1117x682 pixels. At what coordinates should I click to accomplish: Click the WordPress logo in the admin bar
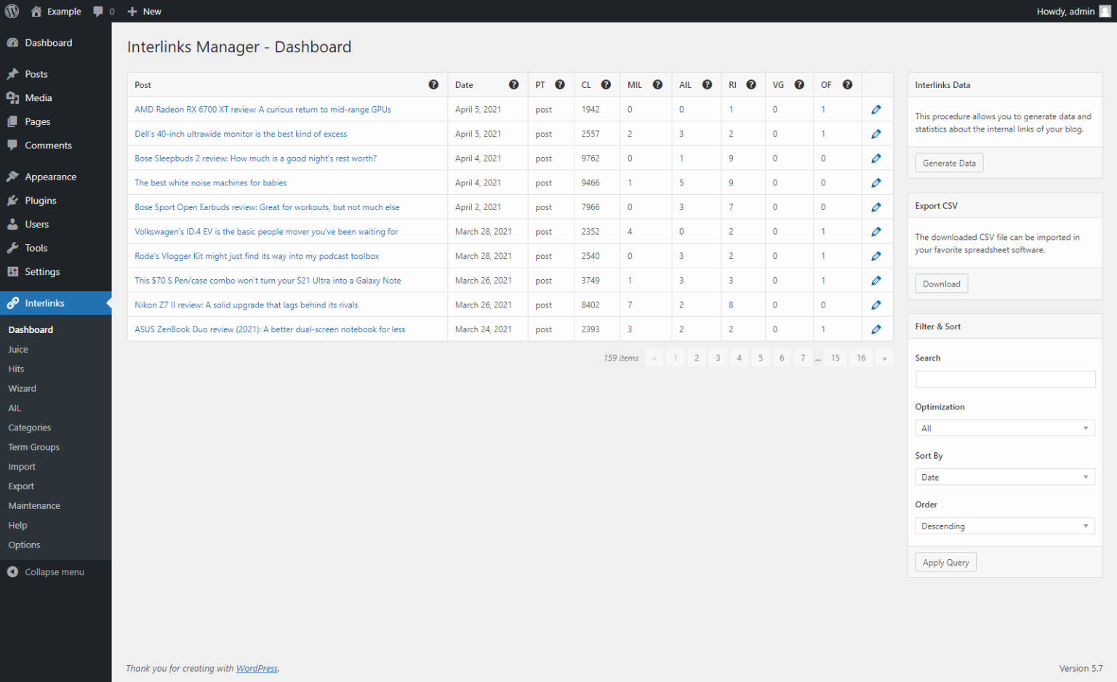tap(12, 11)
